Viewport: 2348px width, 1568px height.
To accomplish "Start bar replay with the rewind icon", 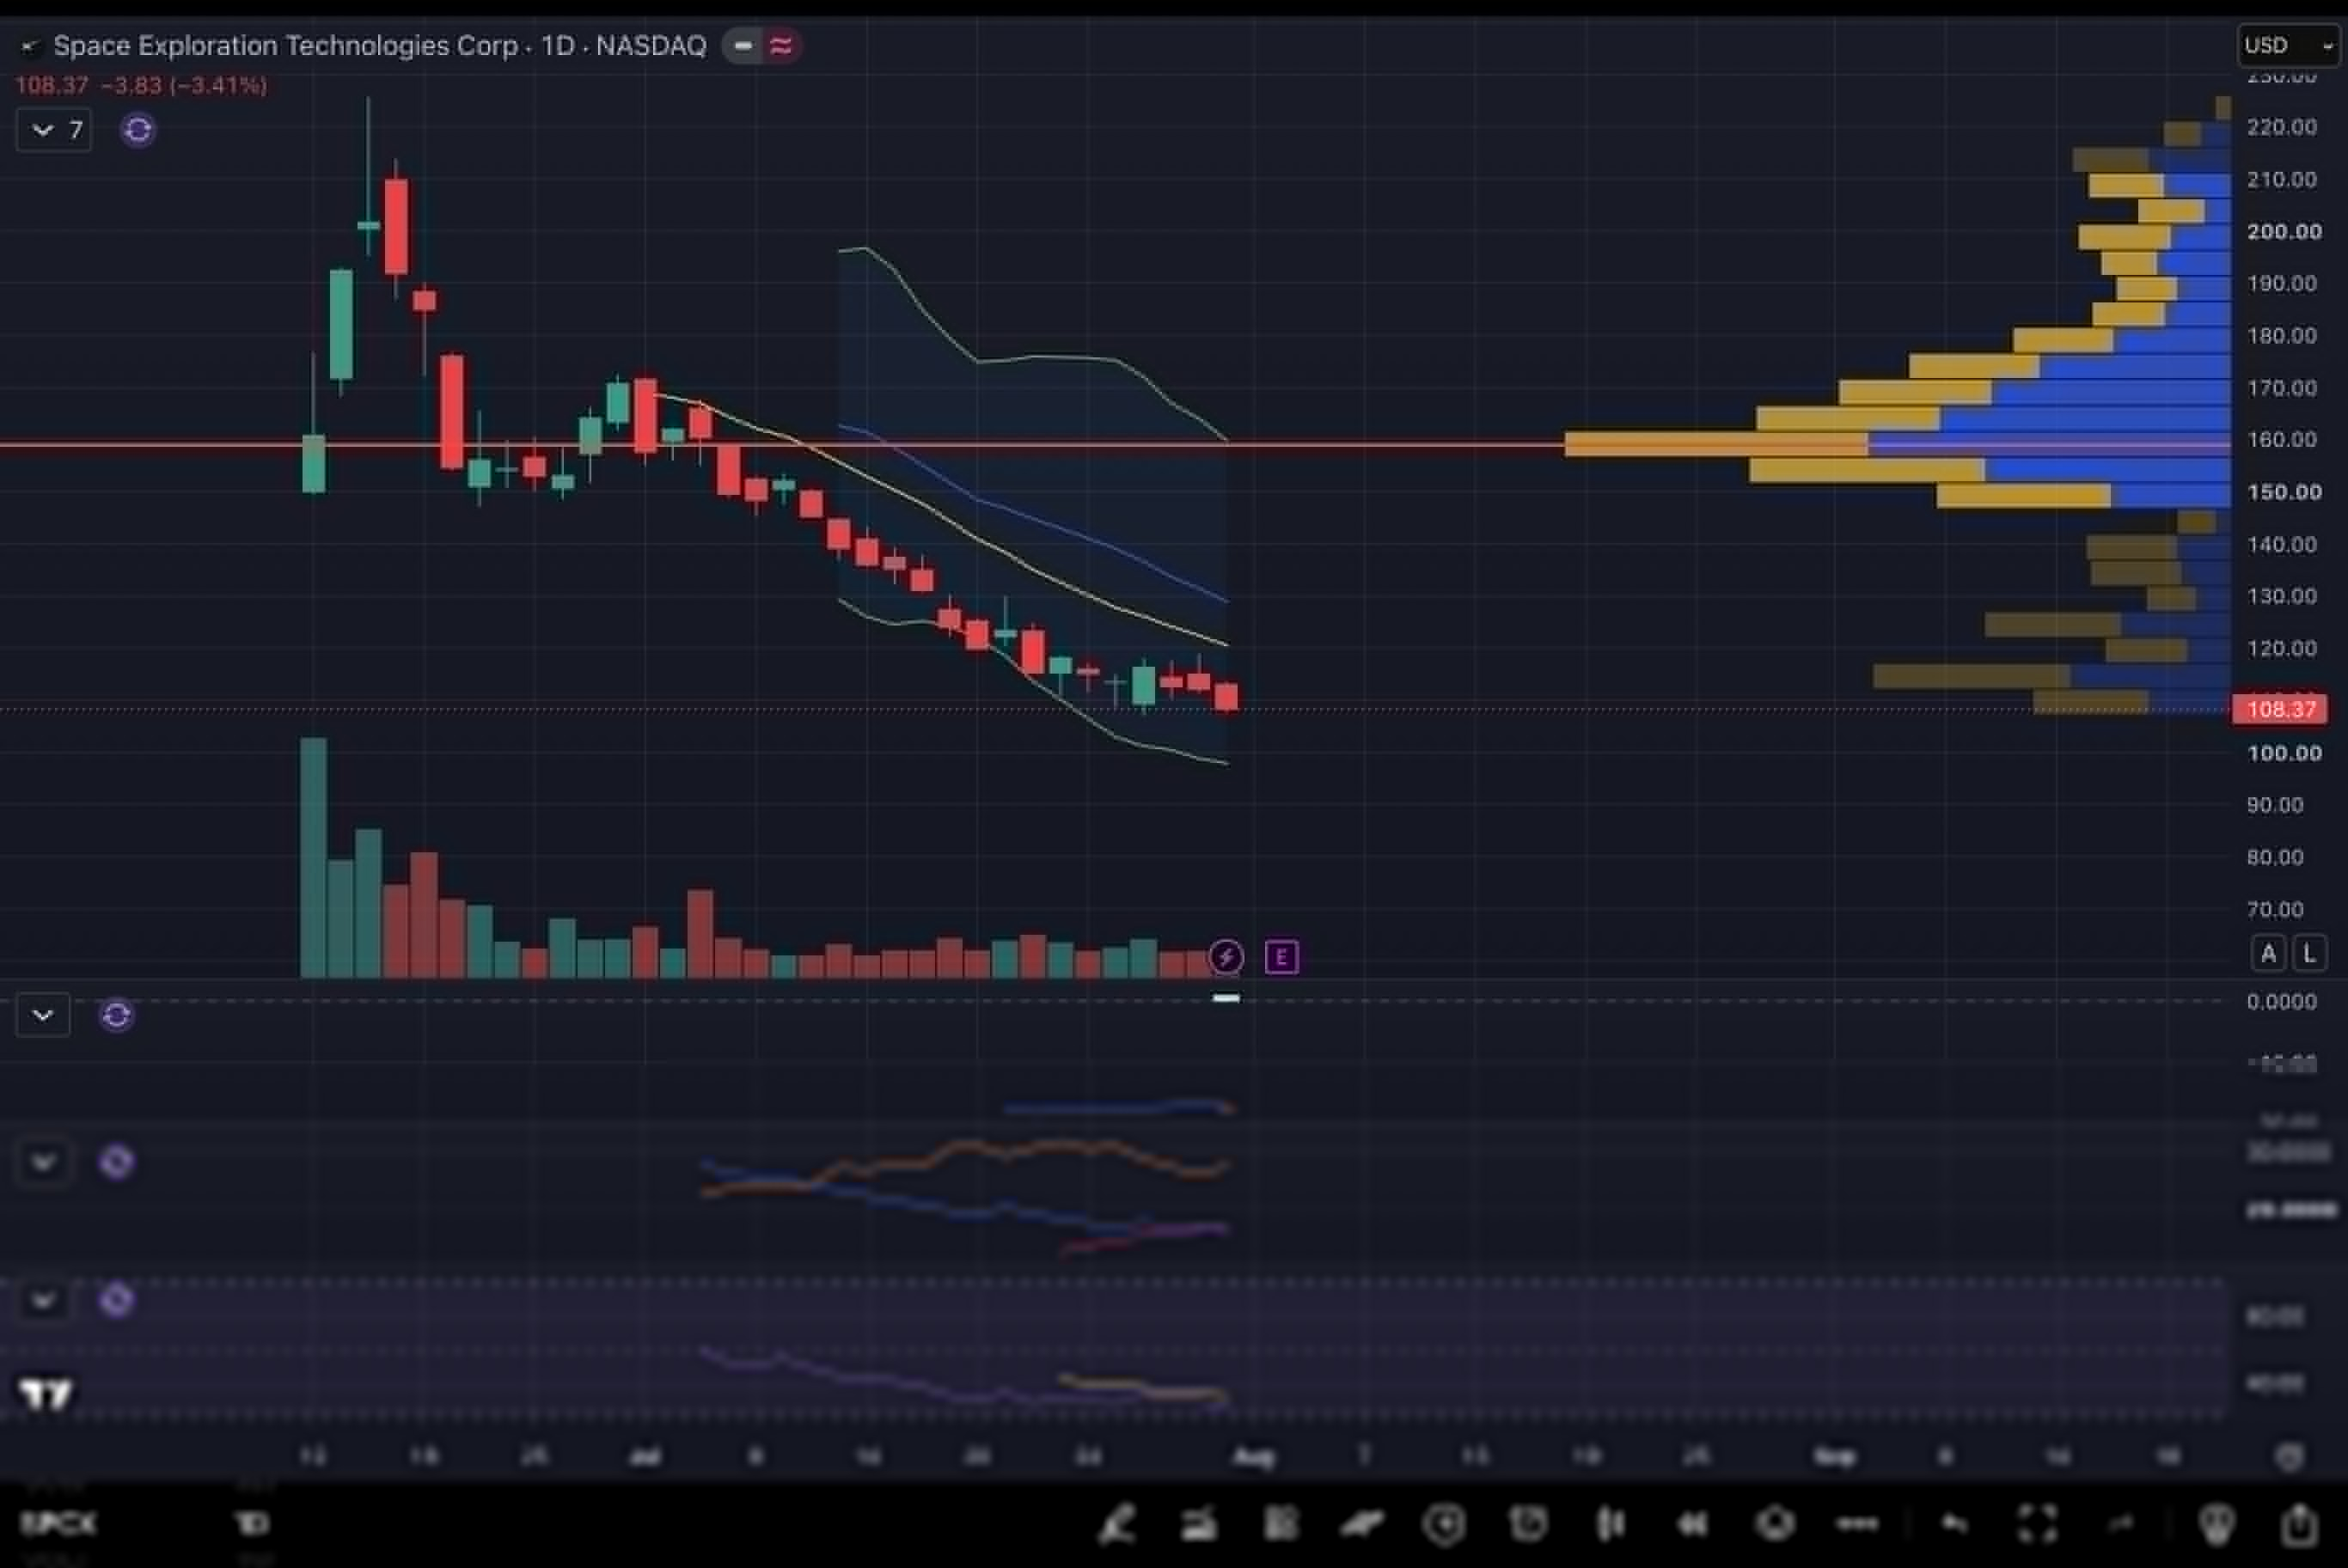I will coord(1692,1524).
